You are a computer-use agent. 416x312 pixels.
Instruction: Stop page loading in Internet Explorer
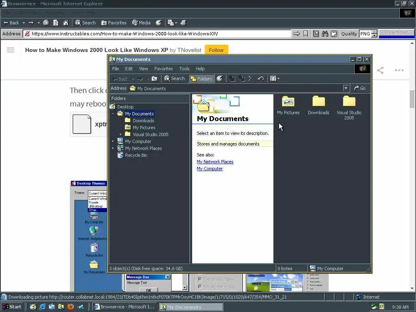(x=46, y=23)
